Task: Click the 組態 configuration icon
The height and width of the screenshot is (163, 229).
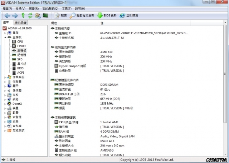Action: coord(9,122)
